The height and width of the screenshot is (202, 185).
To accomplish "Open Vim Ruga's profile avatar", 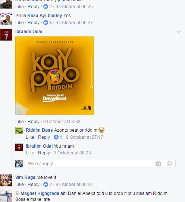I will (x=6, y=180).
